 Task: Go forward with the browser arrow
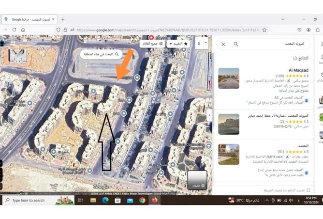point(5,30)
